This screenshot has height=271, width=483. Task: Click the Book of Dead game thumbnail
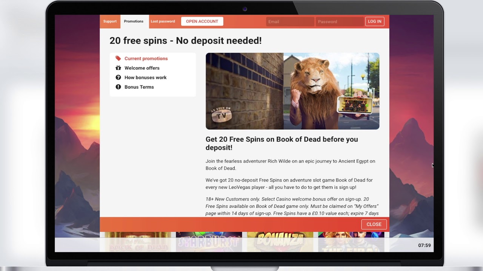pyautogui.click(x=138, y=242)
